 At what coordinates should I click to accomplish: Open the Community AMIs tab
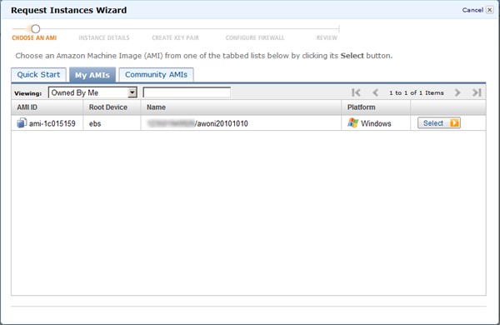coord(157,75)
